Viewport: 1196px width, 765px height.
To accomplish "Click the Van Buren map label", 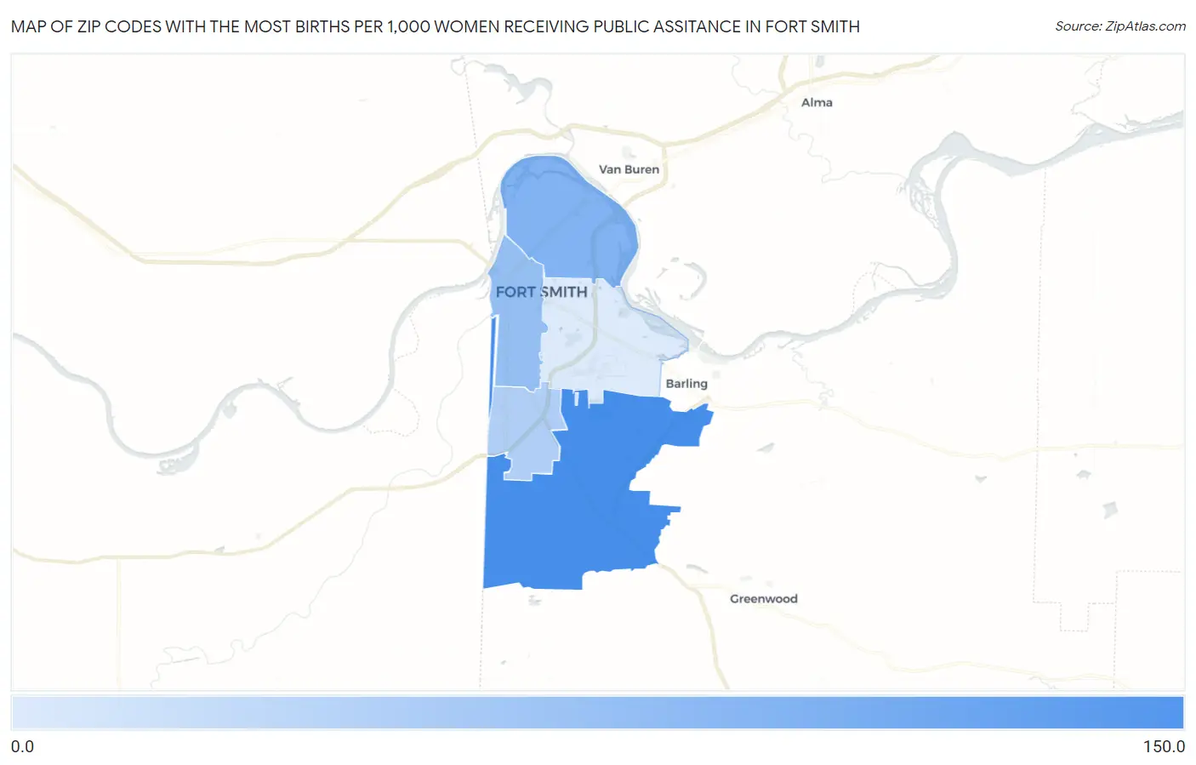I will 629,169.
